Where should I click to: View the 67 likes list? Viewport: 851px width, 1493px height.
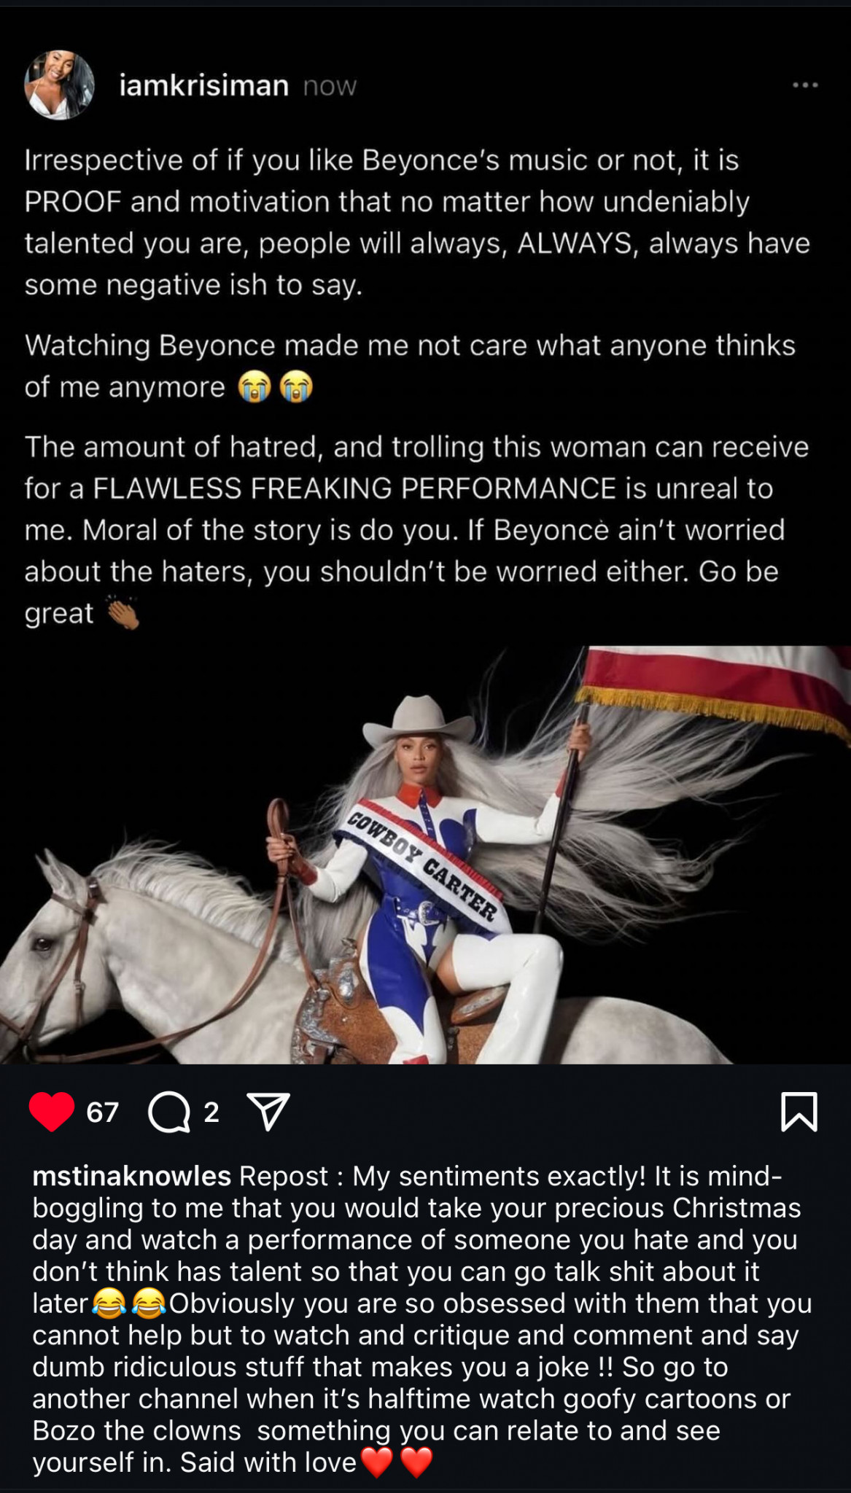102,1112
